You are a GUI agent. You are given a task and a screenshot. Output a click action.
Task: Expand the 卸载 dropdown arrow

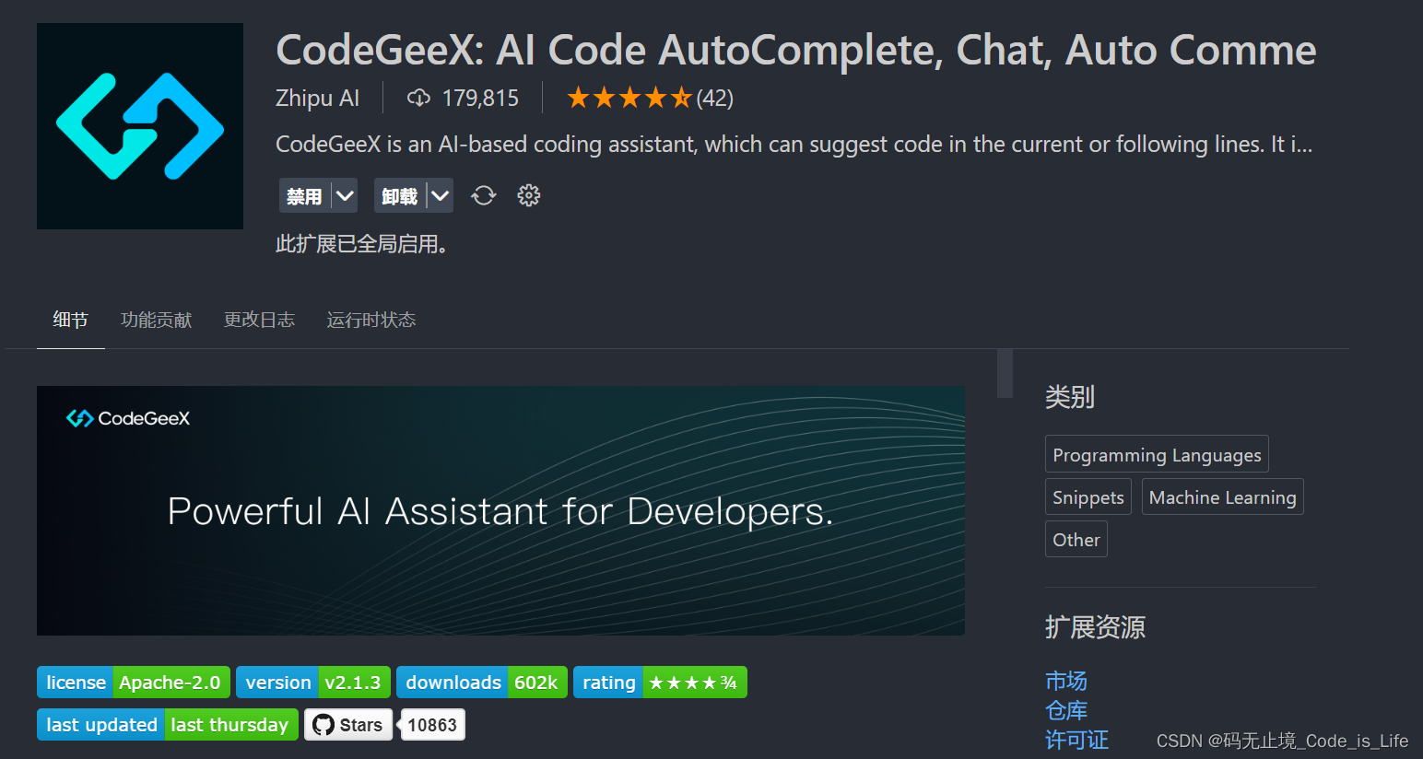(x=441, y=195)
